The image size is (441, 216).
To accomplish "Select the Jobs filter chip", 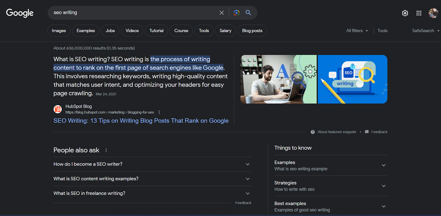I will [x=110, y=31].
